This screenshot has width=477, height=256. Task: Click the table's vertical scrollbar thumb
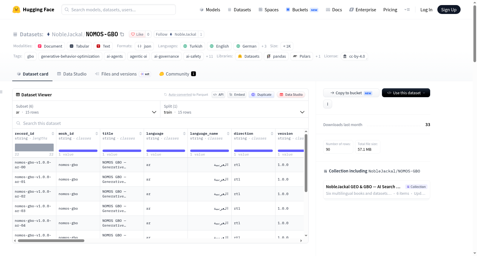(306, 163)
